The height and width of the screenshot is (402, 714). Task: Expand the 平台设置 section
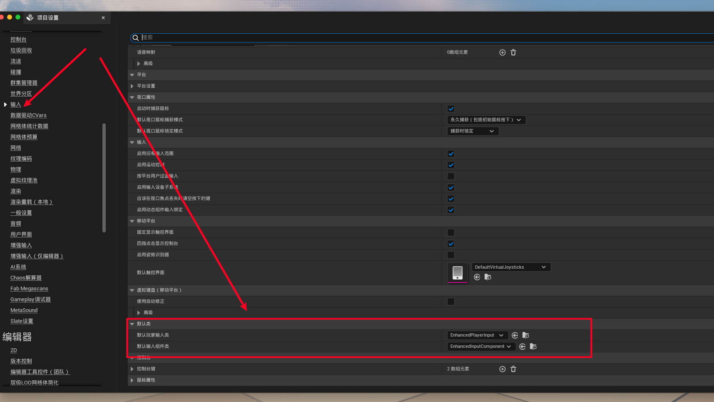coord(132,86)
